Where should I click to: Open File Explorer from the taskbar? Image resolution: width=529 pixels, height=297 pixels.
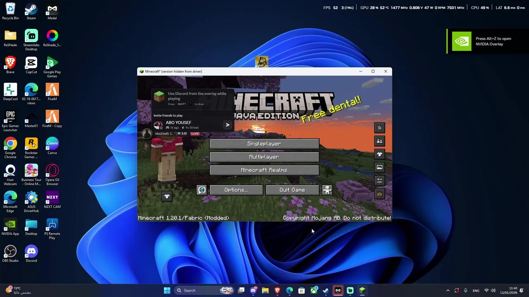tap(265, 290)
